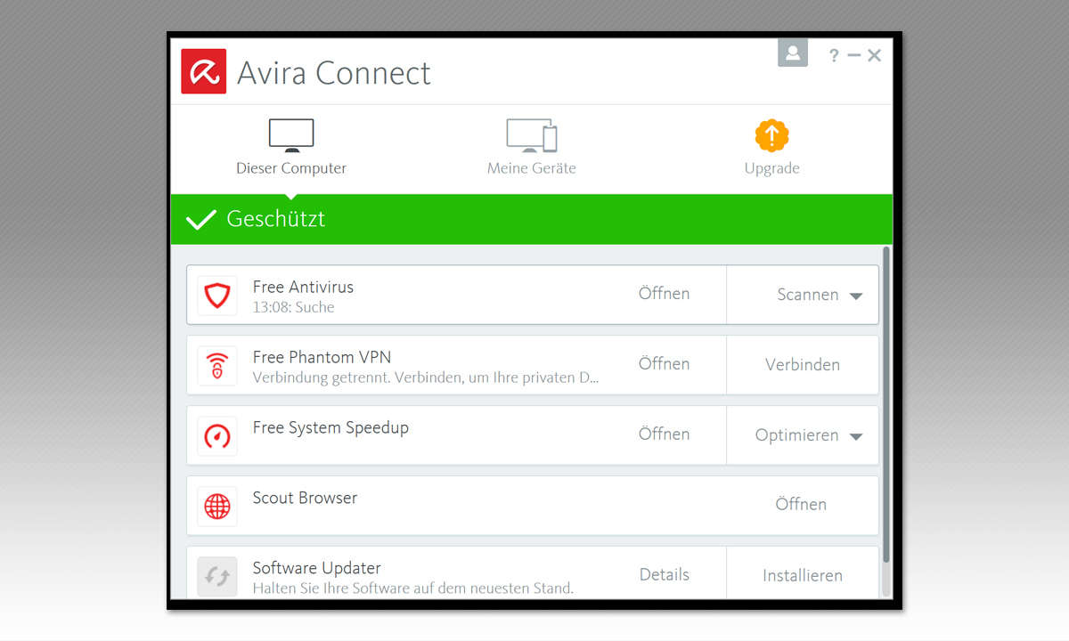This screenshot has width=1069, height=641.
Task: Click Verbinden to connect the VPN
Action: (x=803, y=365)
